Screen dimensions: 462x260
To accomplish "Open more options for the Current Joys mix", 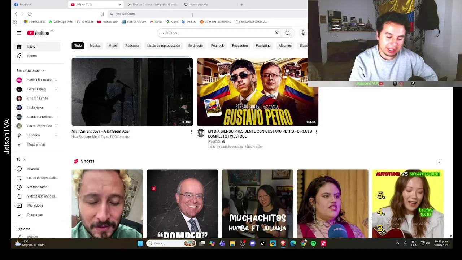I will pos(191,132).
